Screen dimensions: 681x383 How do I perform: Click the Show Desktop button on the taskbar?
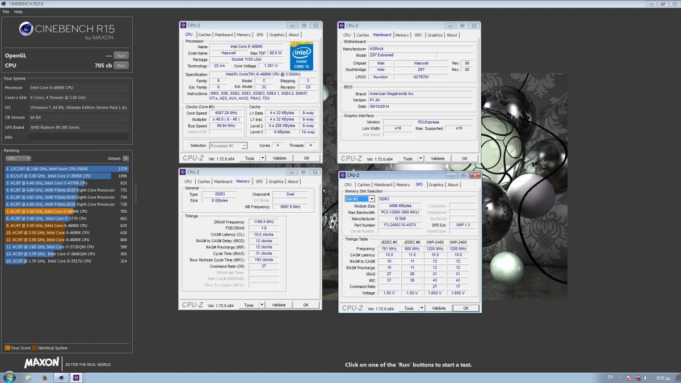678,378
